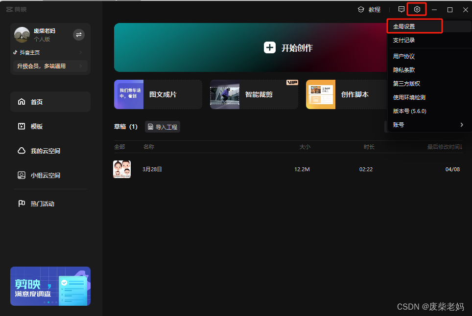Open 用户协议 menu entry
The height and width of the screenshot is (316, 472).
(x=404, y=56)
